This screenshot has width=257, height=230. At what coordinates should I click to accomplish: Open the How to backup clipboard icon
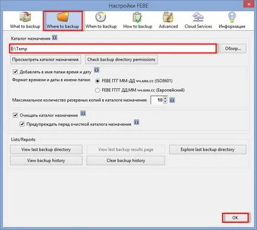[x=137, y=17]
